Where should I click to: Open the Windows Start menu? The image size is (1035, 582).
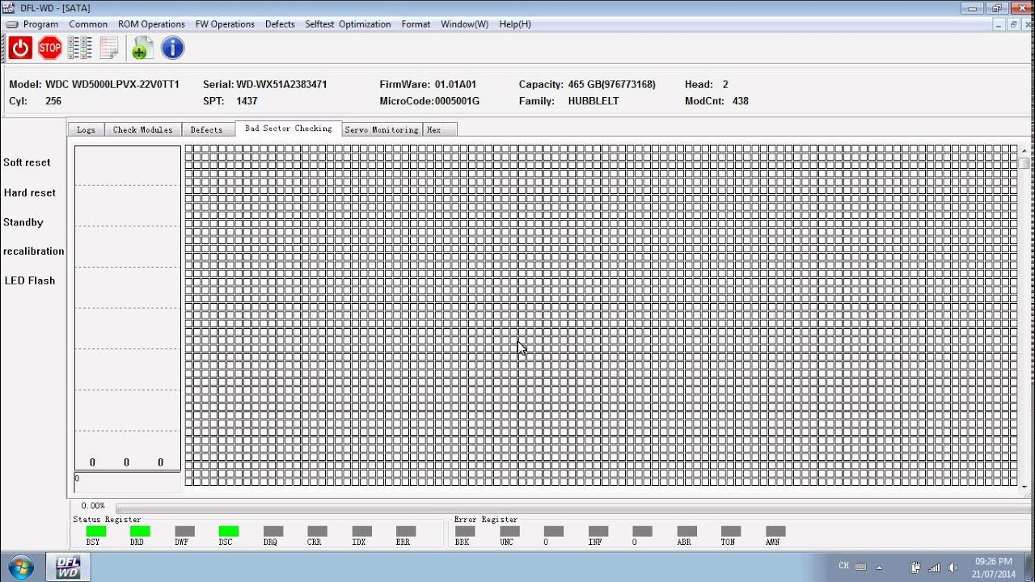point(21,567)
